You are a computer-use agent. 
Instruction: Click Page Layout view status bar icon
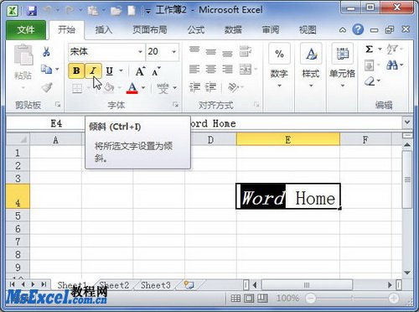[249, 299]
